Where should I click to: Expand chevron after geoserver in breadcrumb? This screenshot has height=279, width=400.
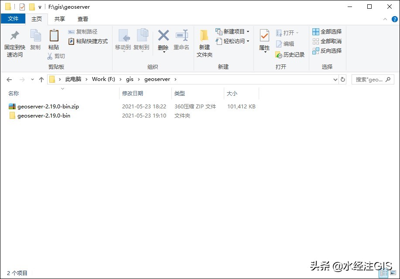tap(175, 79)
